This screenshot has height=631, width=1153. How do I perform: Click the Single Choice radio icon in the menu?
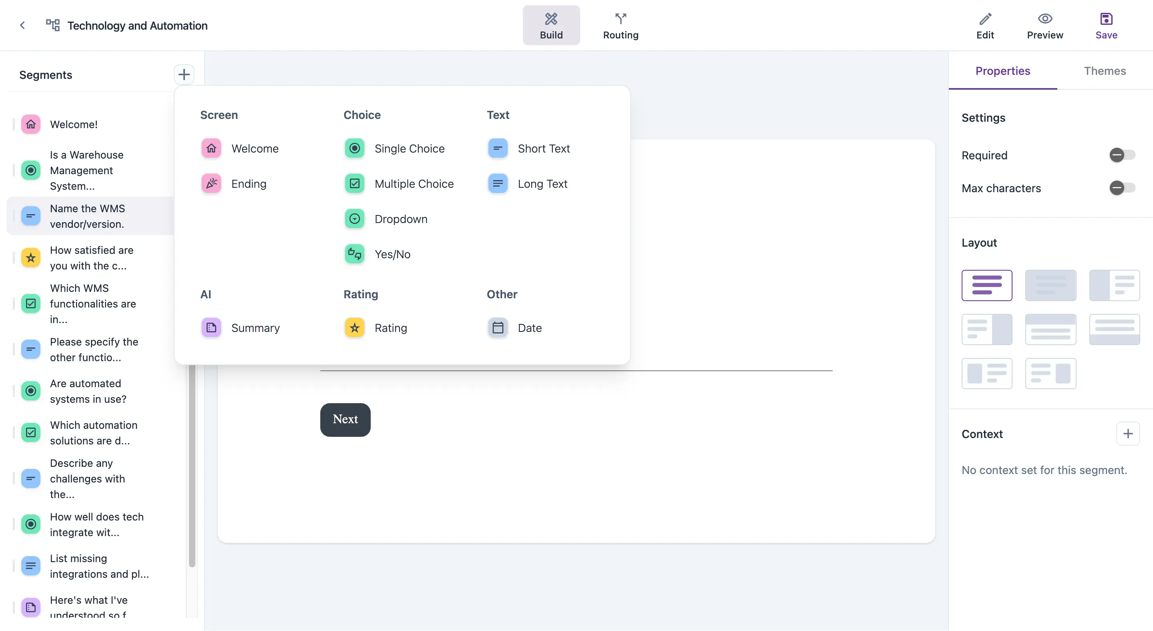tap(354, 149)
